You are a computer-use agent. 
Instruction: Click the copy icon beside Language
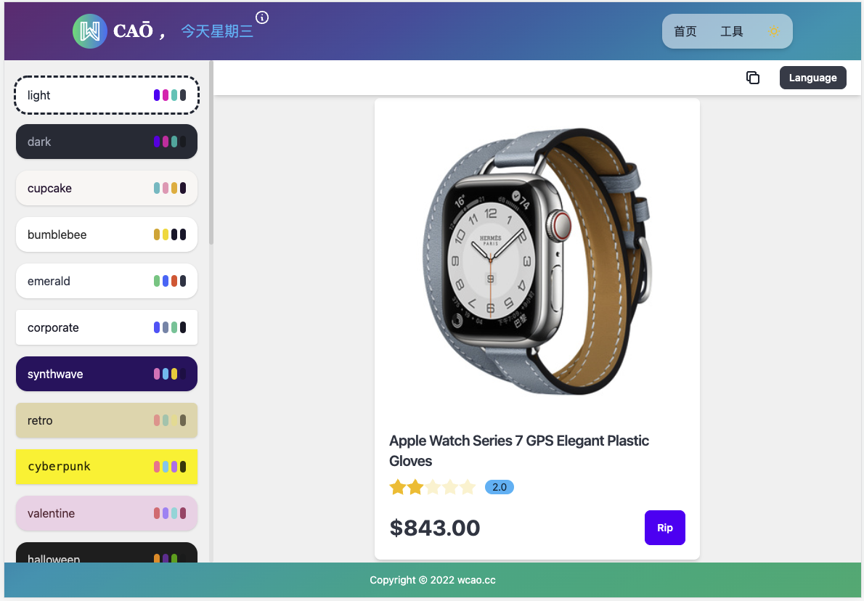(x=753, y=78)
